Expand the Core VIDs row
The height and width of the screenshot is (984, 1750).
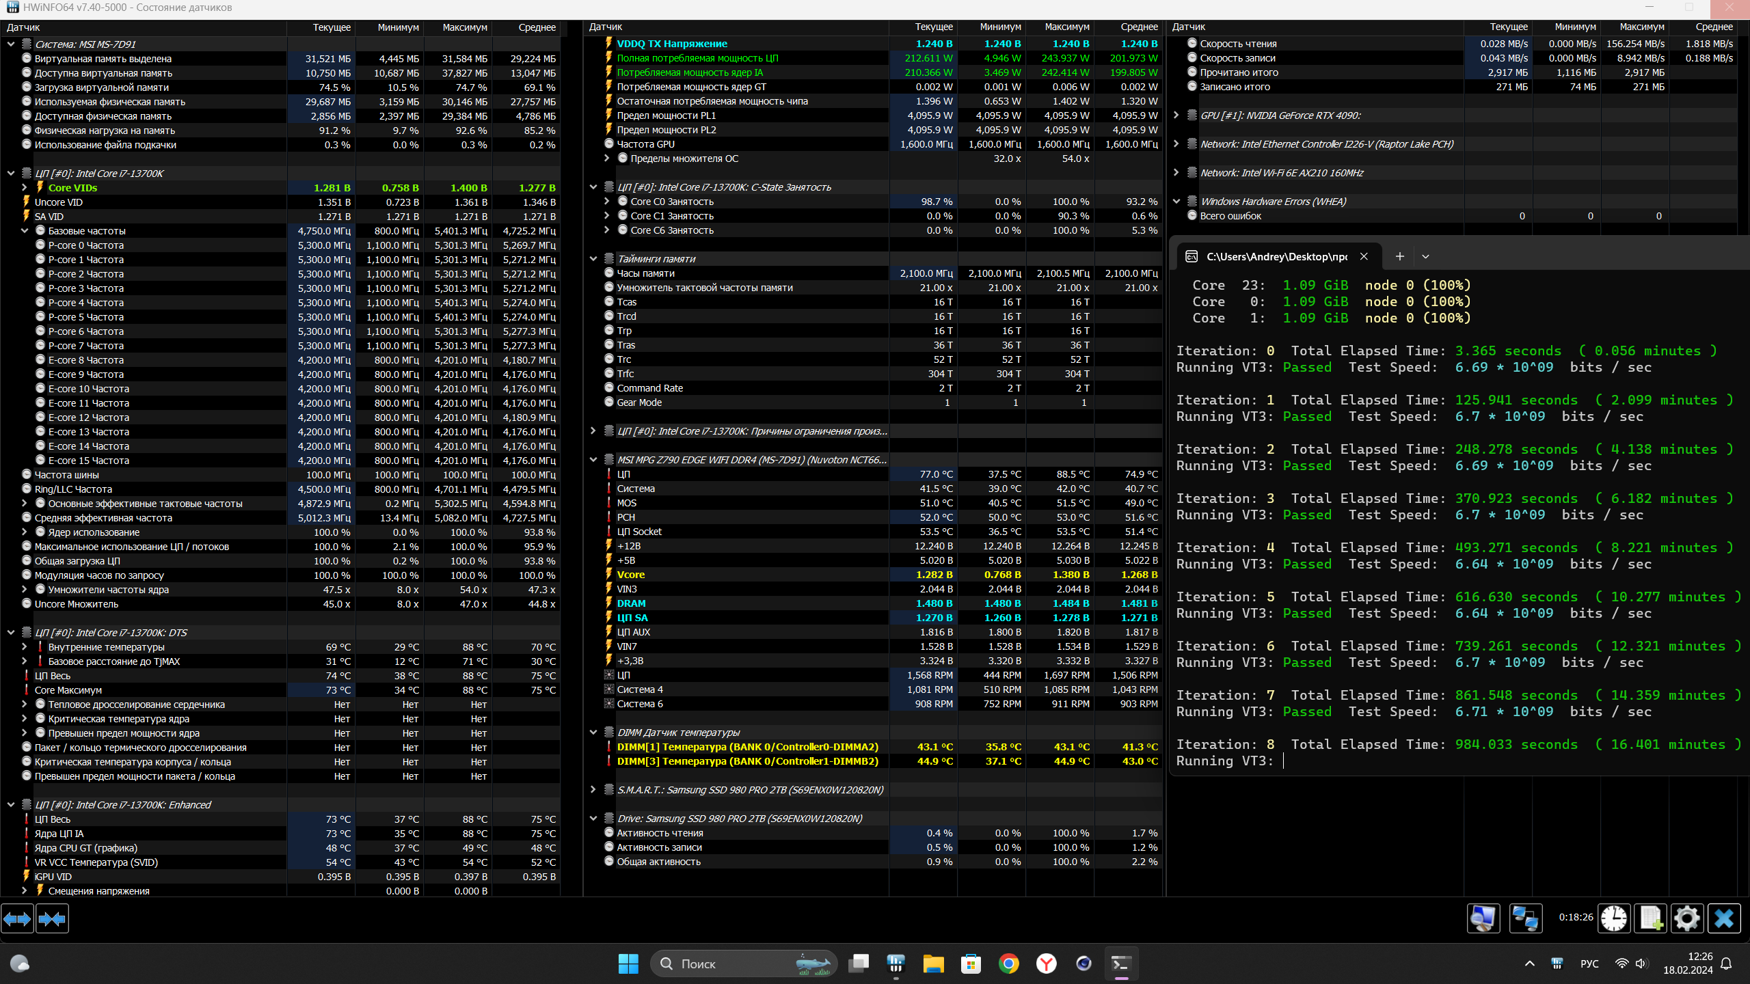click(x=25, y=188)
